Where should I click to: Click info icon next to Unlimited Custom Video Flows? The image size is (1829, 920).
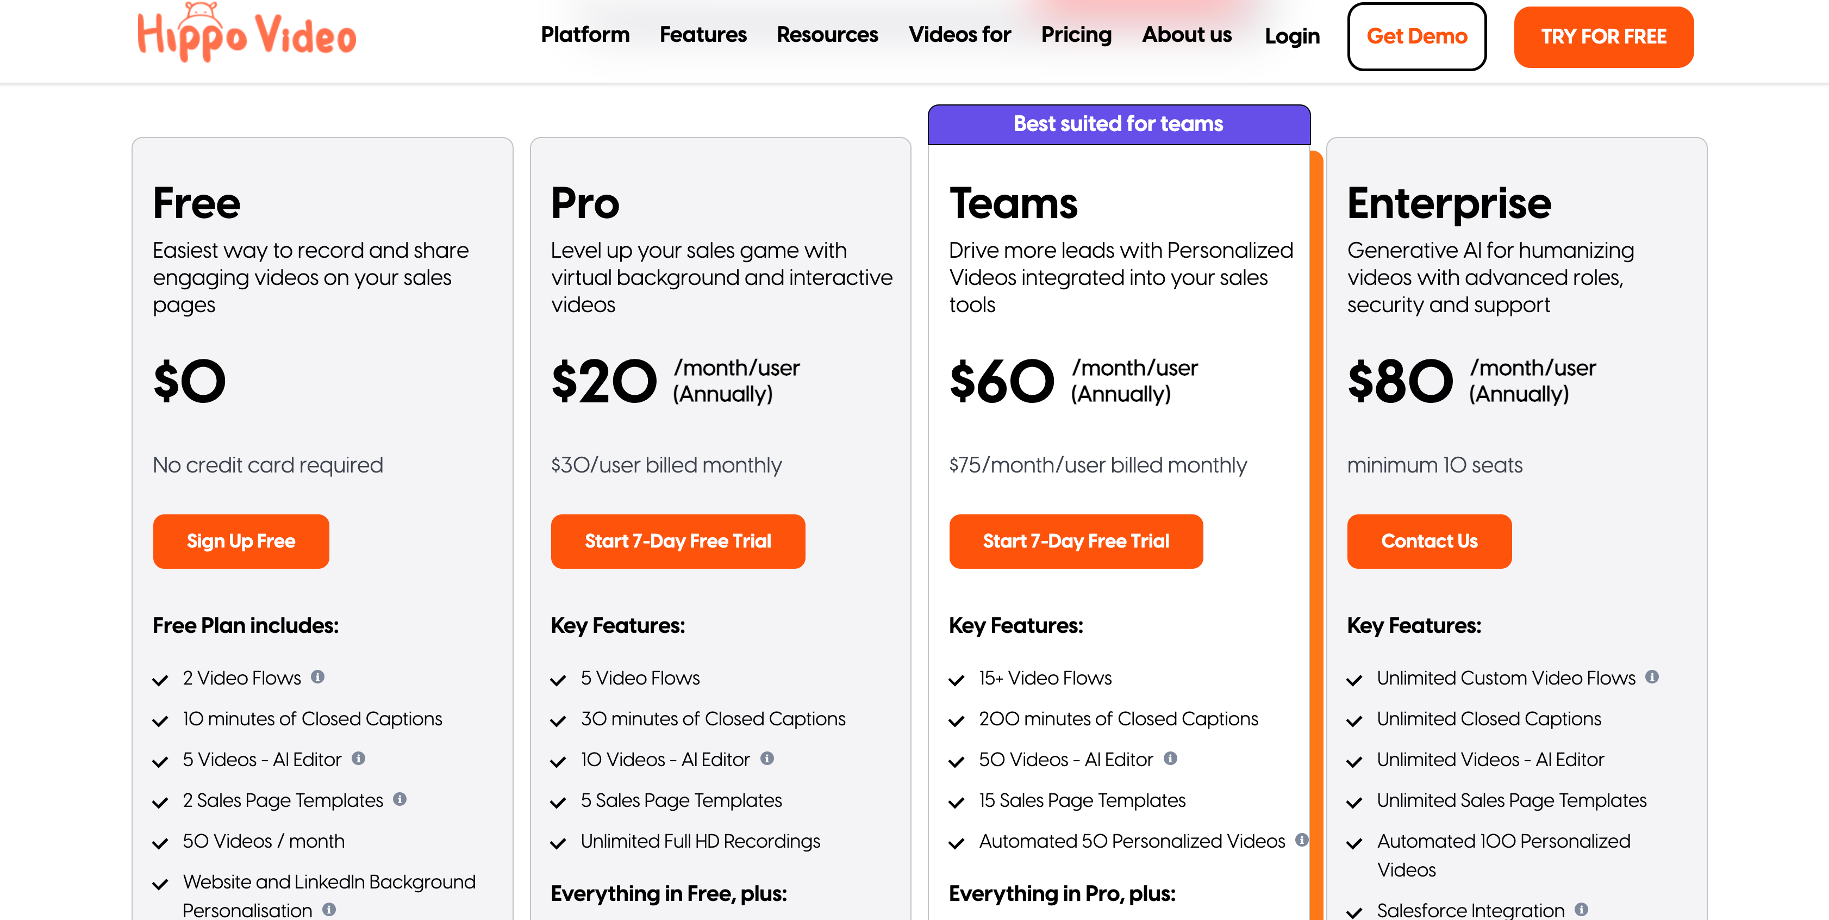click(1652, 677)
